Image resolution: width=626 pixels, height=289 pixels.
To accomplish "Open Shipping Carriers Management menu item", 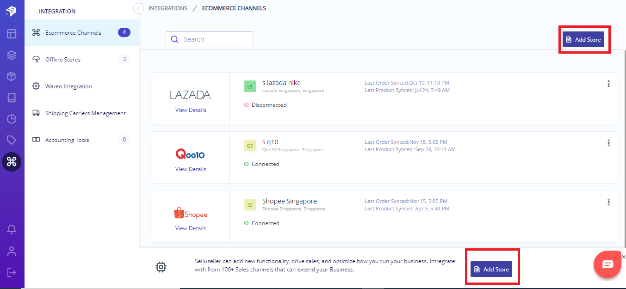I will click(81, 113).
